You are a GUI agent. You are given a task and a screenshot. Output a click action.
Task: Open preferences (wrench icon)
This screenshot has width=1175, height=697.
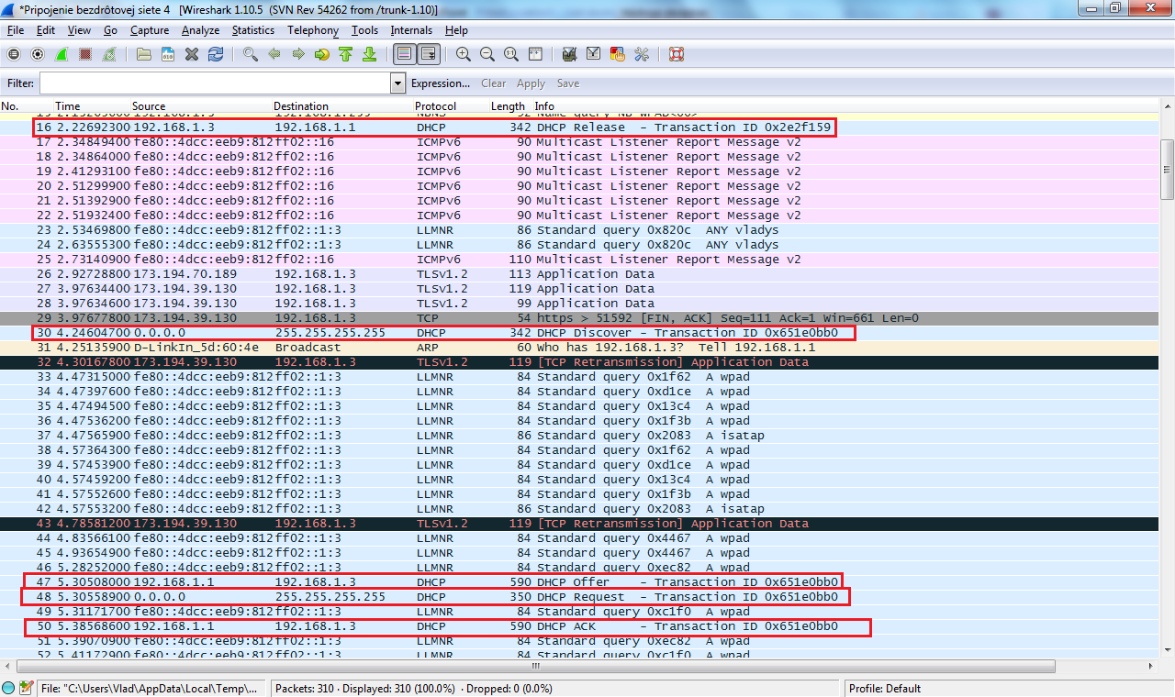click(642, 54)
